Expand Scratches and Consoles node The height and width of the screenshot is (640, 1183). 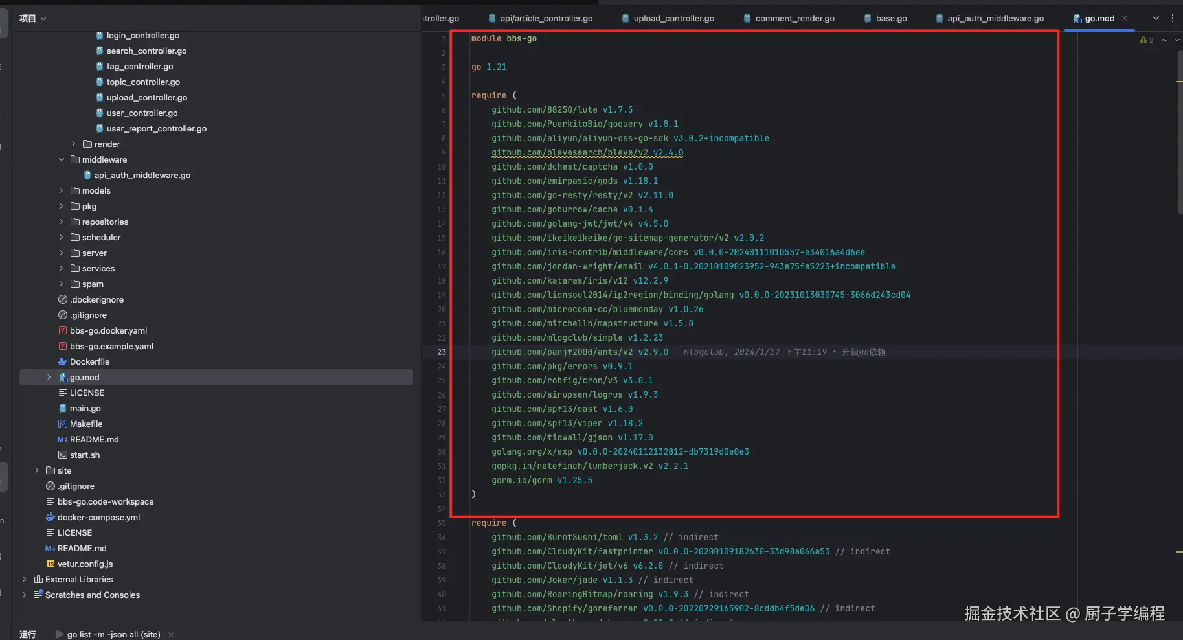tap(25, 595)
